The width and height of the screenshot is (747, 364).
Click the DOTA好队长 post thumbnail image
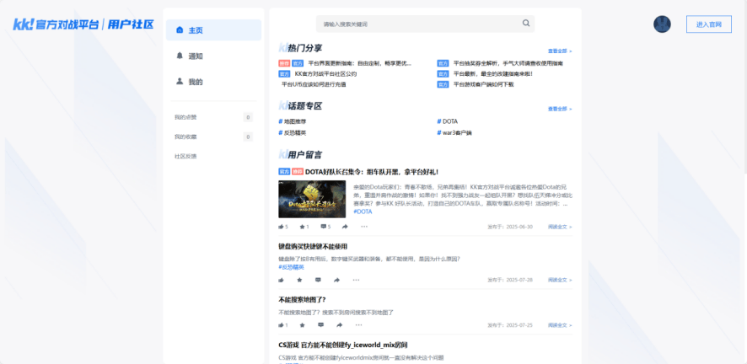coord(312,199)
